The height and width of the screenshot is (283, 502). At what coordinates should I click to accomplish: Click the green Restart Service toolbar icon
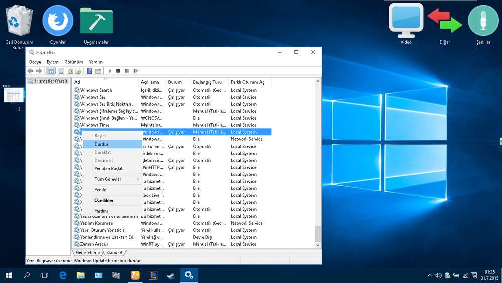point(136,71)
